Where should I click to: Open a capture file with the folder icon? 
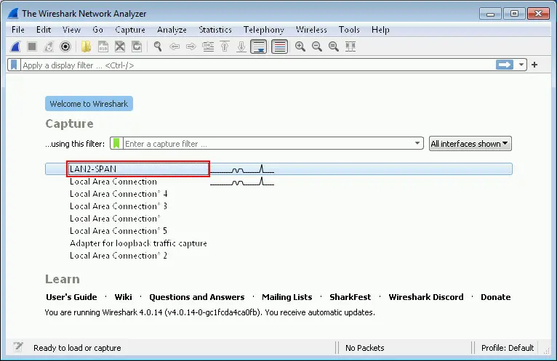click(86, 46)
